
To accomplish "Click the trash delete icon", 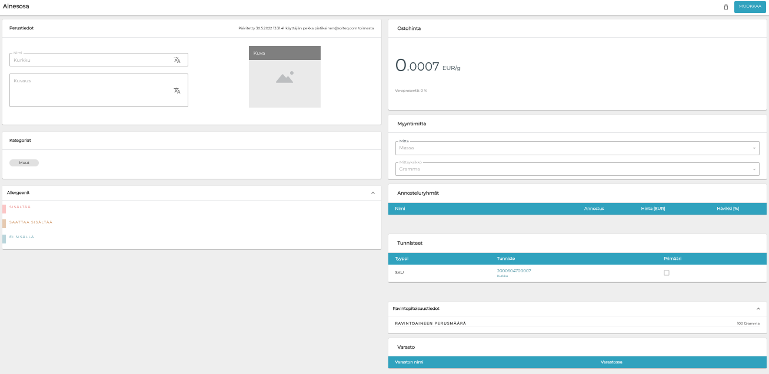I will (725, 7).
